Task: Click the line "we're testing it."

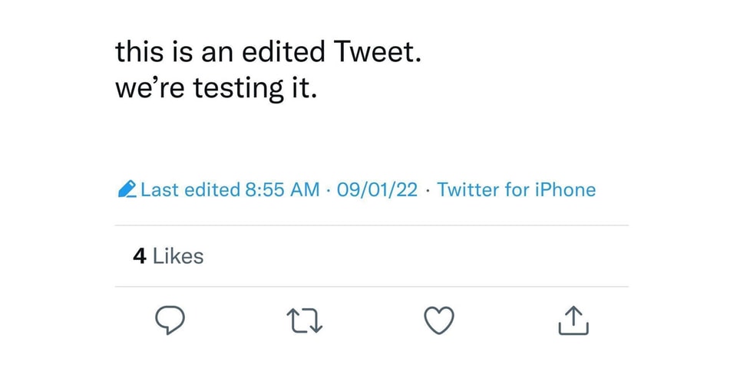Action: pyautogui.click(x=216, y=87)
